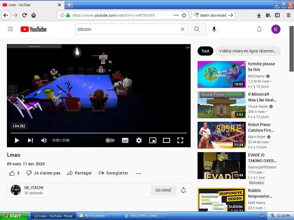Select the 'Lmao - YouTube' browser tab
This screenshot has width=294, height=220.
[x=32, y=5]
